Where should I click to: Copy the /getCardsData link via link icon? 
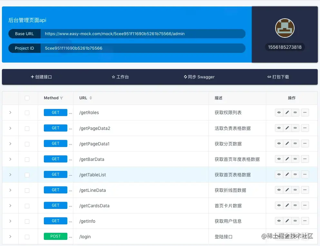[x=295, y=206]
